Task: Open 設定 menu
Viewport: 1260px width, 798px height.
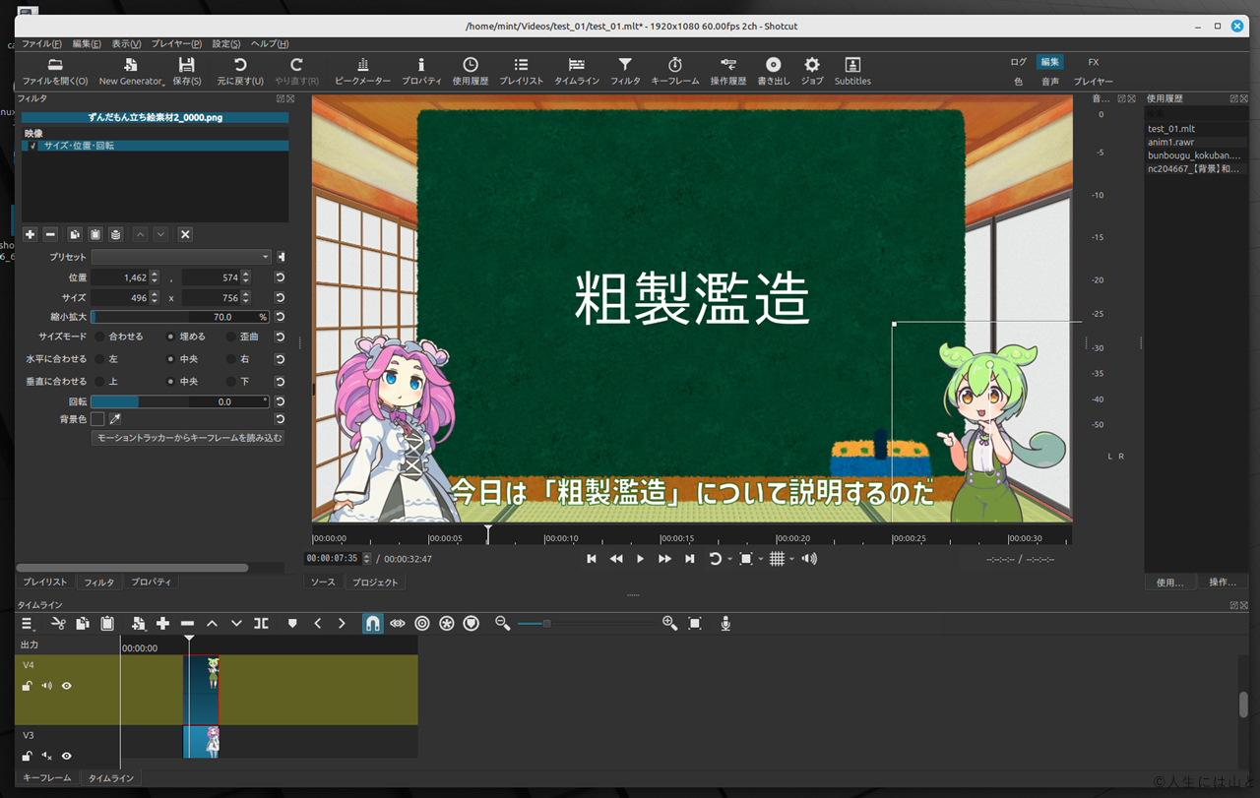Action: point(226,44)
